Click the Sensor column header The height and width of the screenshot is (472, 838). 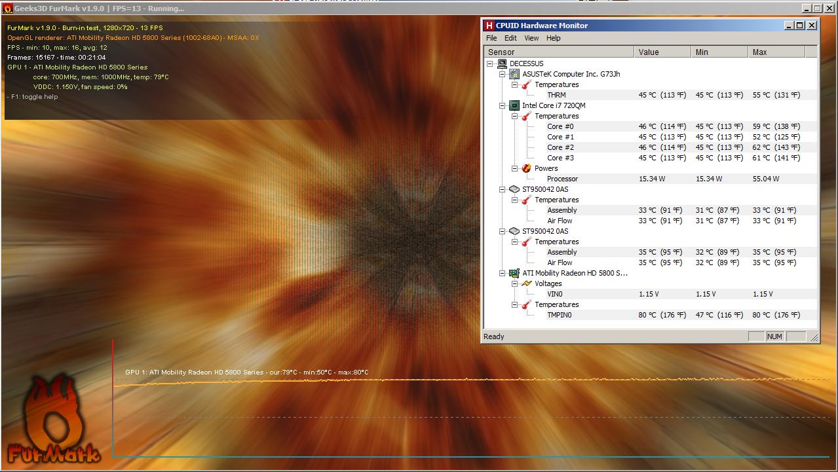pos(559,52)
